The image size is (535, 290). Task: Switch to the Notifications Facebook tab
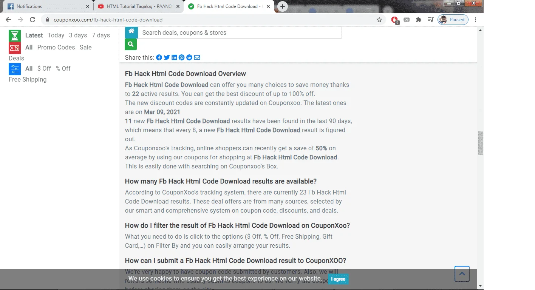(47, 6)
